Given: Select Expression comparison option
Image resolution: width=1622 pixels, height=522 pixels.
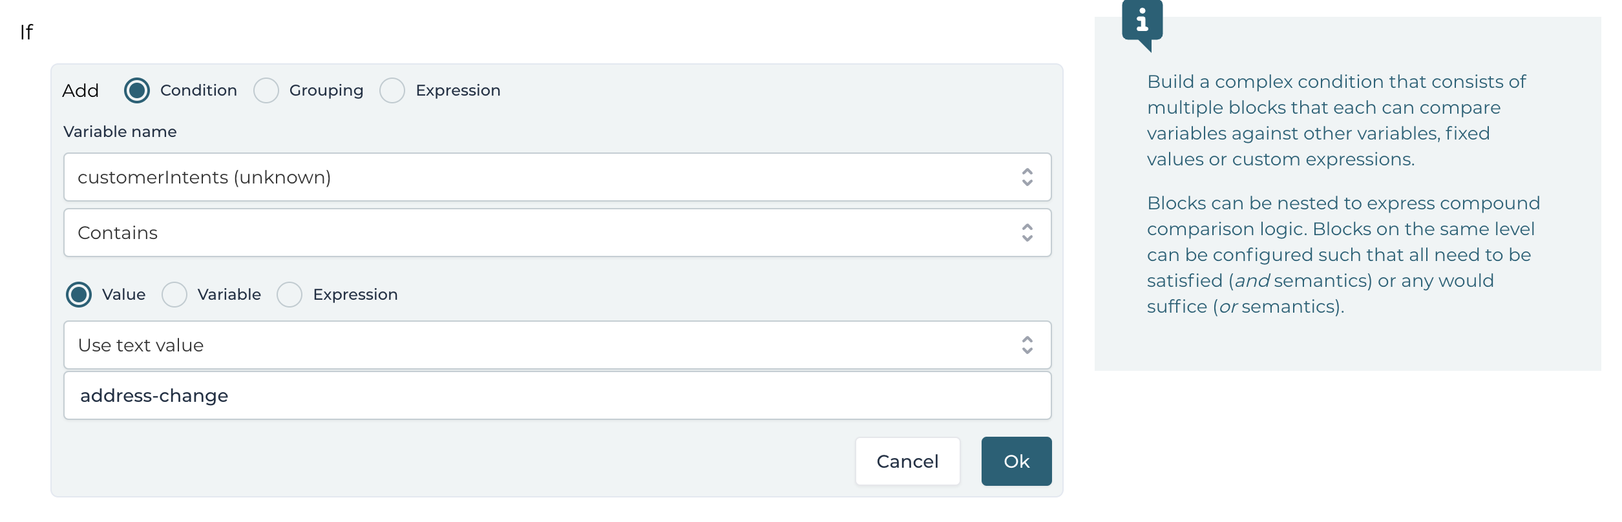Looking at the screenshot, I should [x=290, y=295].
